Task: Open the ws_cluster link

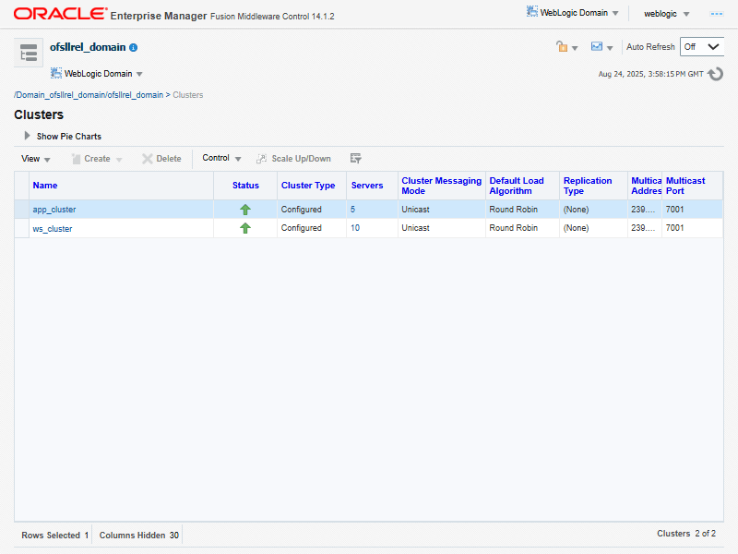Action: click(53, 228)
